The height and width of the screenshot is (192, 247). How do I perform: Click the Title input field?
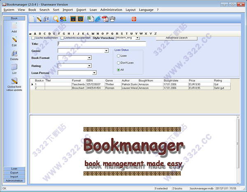pos(102,44)
